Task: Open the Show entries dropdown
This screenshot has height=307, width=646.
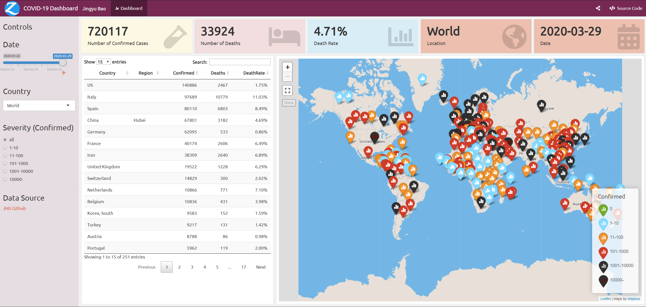Action: coord(103,62)
